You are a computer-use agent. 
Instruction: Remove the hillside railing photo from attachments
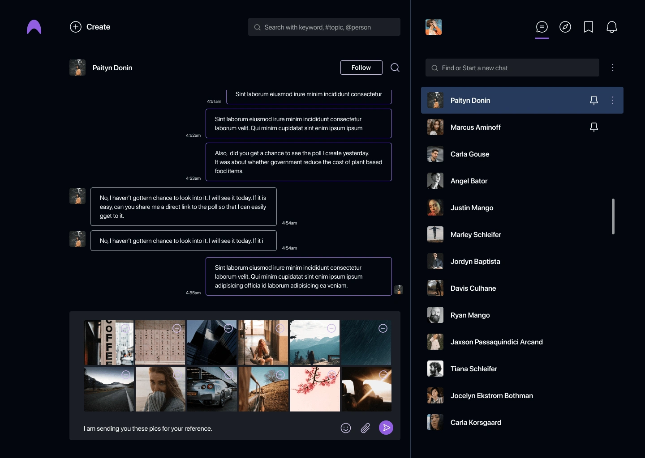(x=280, y=375)
